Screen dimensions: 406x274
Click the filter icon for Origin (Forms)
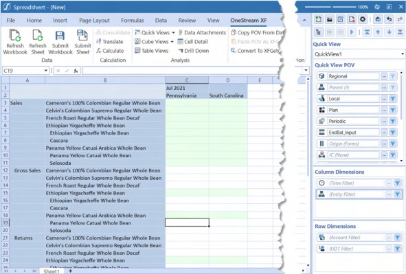[393, 144]
